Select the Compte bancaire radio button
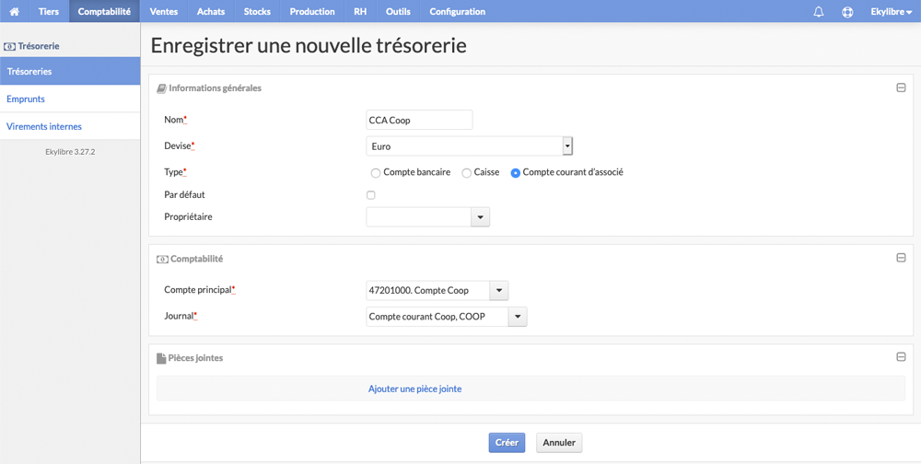This screenshot has height=464, width=921. 376,173
